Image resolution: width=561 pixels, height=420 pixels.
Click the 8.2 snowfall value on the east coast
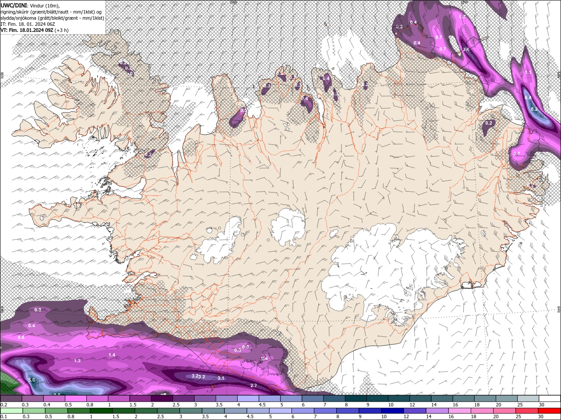click(x=534, y=108)
